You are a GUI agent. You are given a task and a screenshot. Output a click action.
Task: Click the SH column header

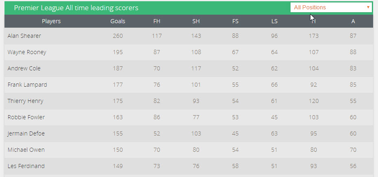tap(196, 21)
